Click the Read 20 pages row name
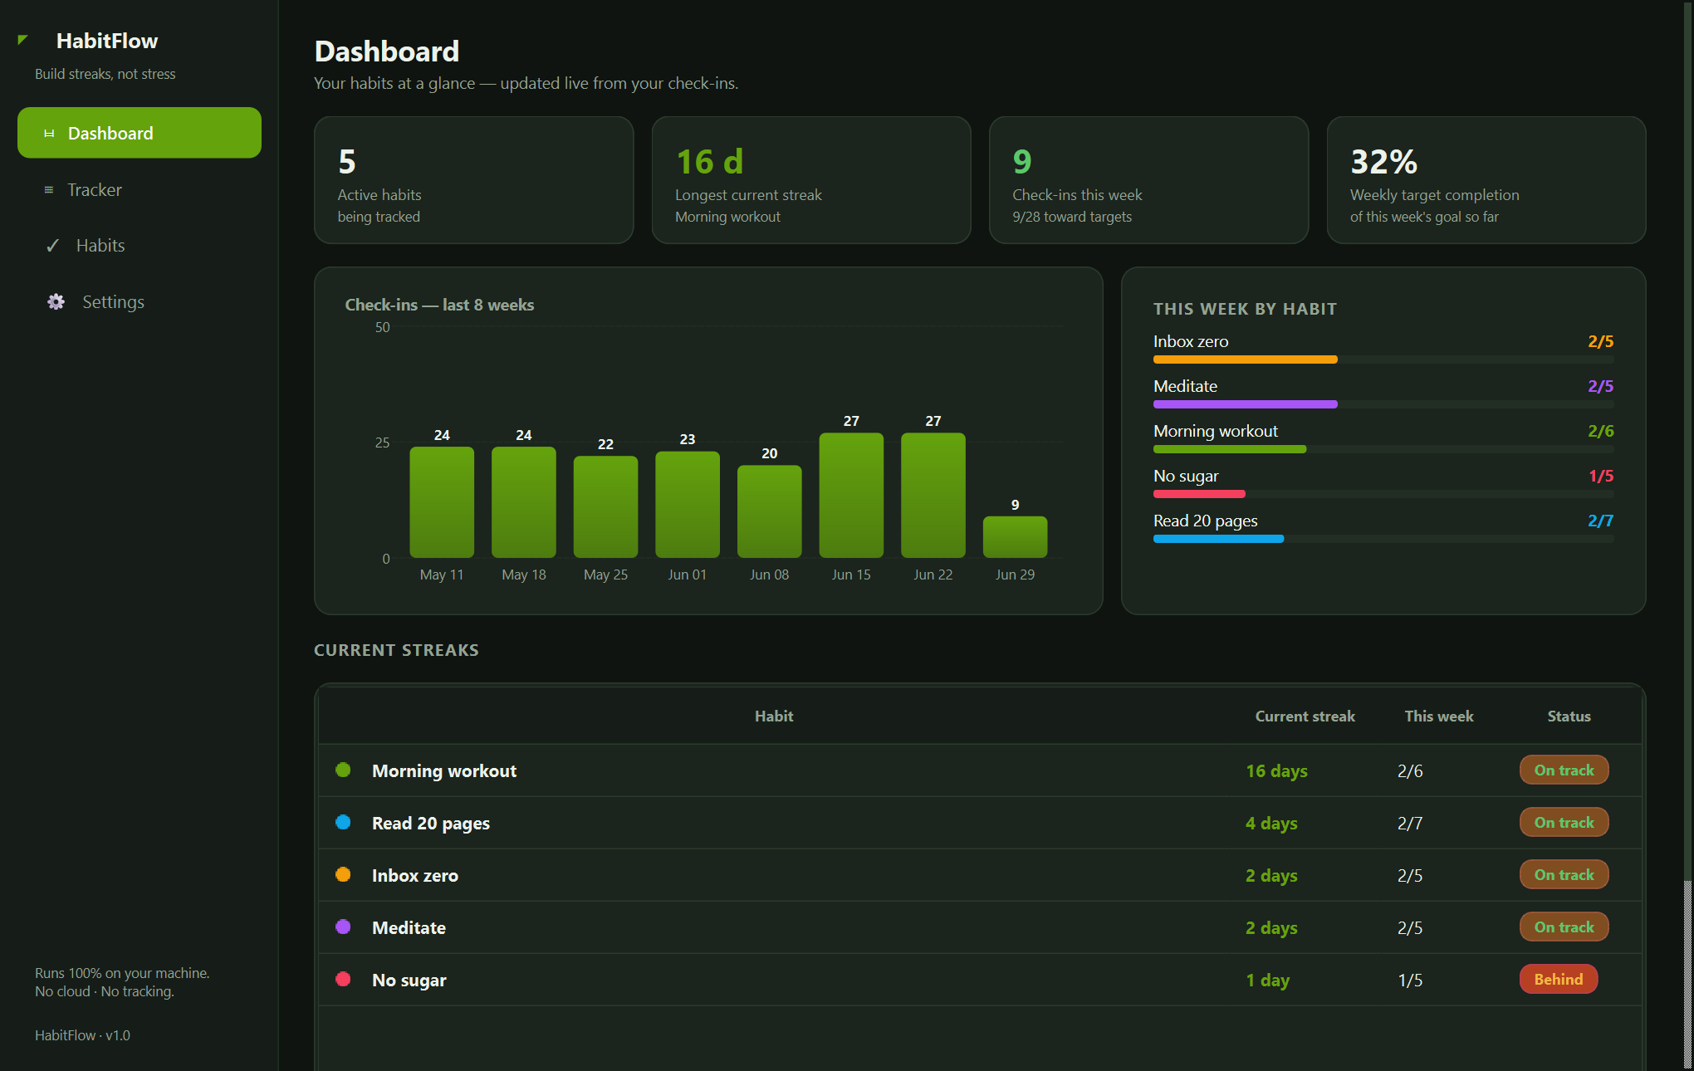This screenshot has height=1071, width=1694. point(431,823)
